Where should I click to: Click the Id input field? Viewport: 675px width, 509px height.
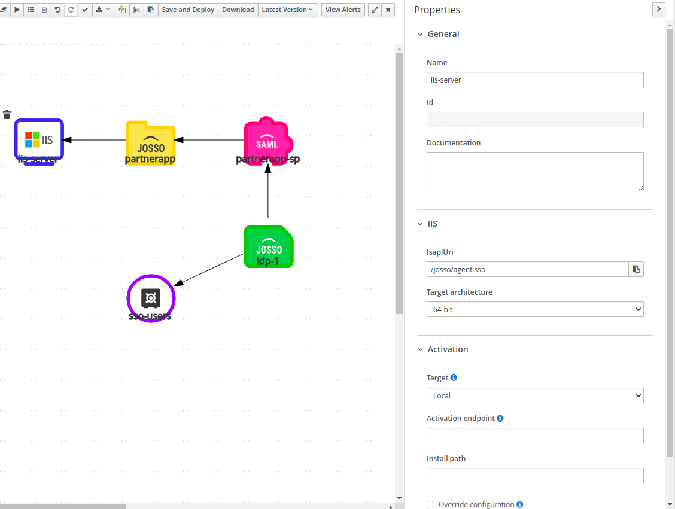coord(535,120)
